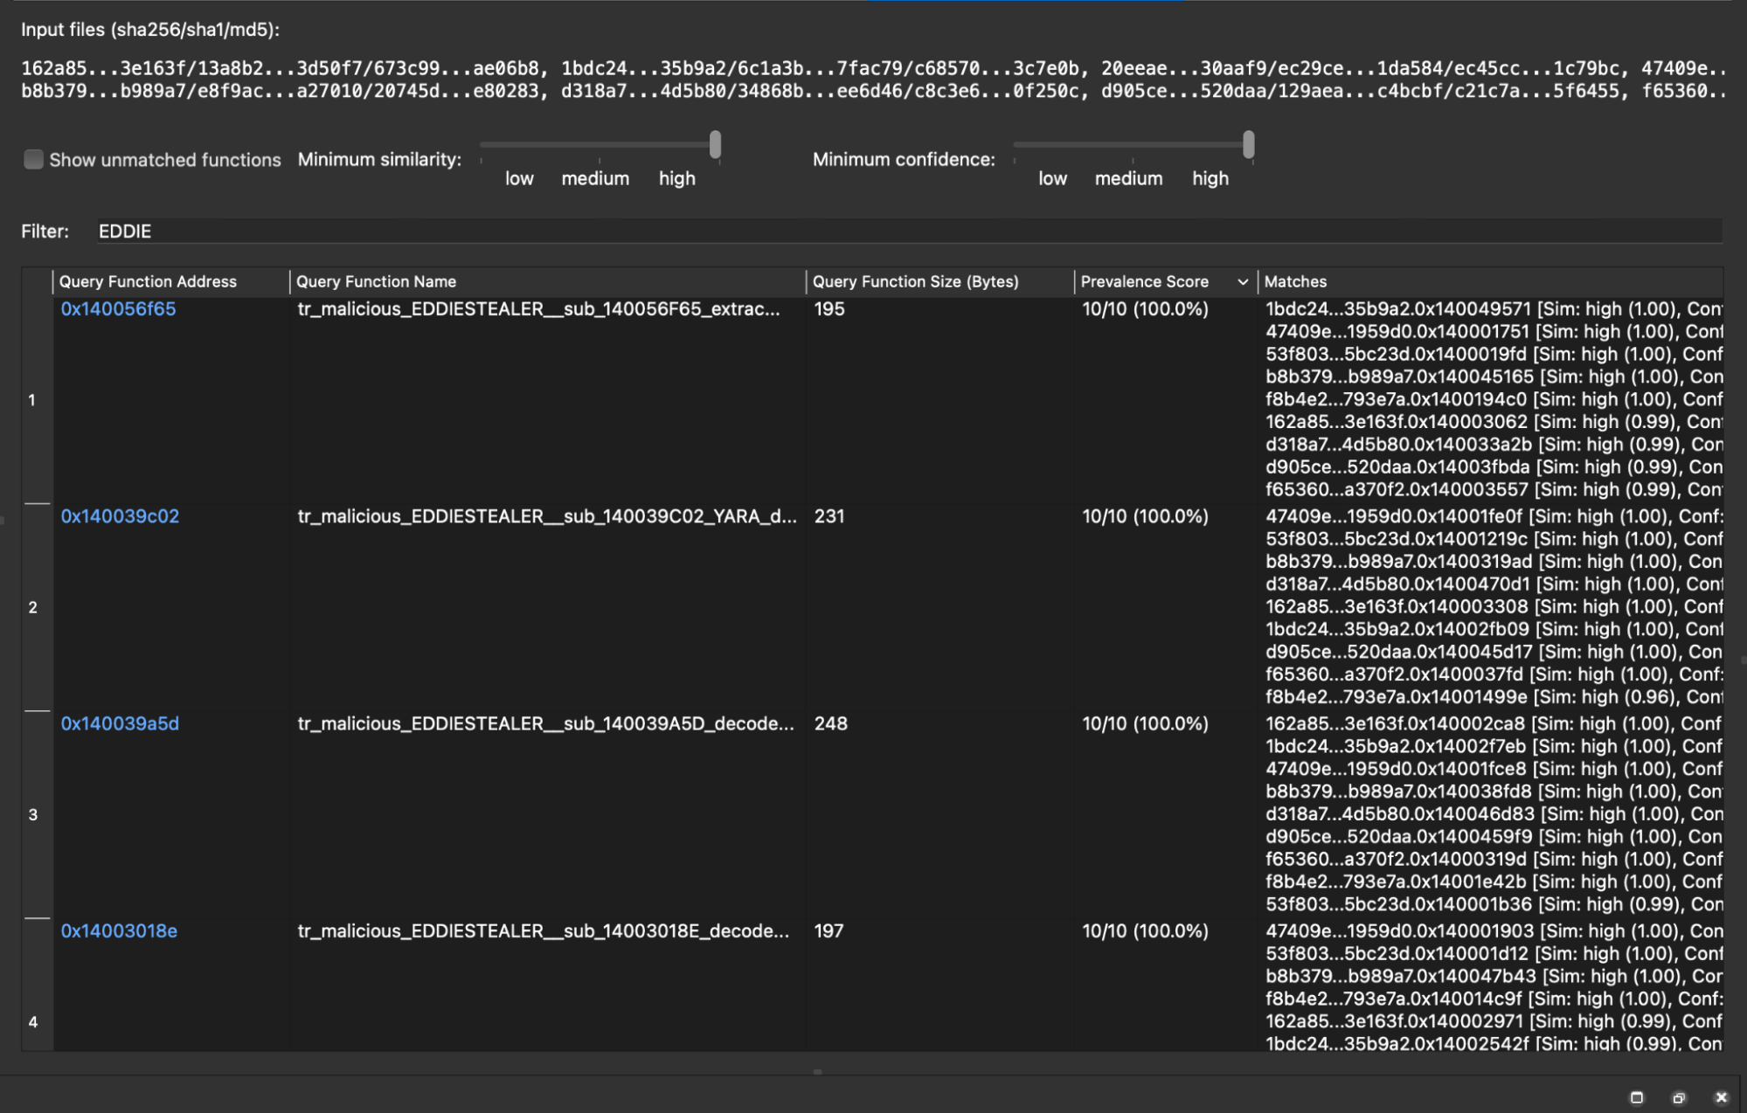Select the 231 bytes size cell
This screenshot has width=1747, height=1113.
829,516
